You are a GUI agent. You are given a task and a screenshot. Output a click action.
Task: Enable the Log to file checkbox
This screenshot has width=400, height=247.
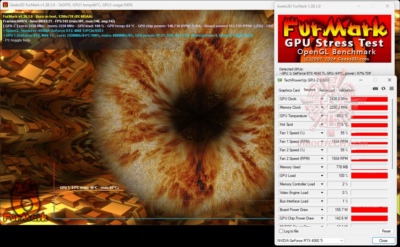coord(281,231)
